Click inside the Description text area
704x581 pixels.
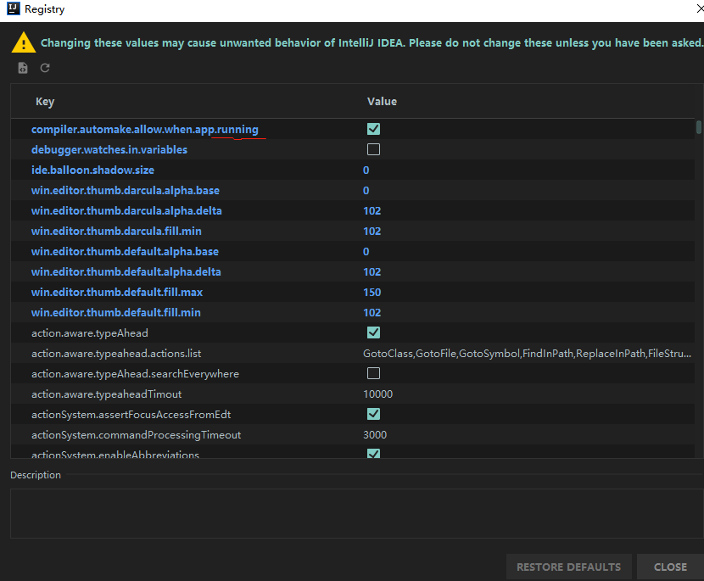click(356, 513)
